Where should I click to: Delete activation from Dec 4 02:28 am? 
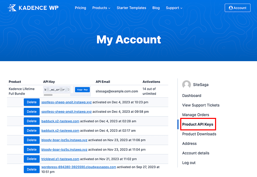pyautogui.click(x=32, y=121)
